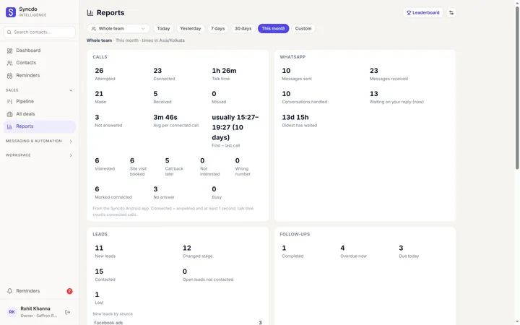Click the Pipeline icon

pyautogui.click(x=9, y=102)
